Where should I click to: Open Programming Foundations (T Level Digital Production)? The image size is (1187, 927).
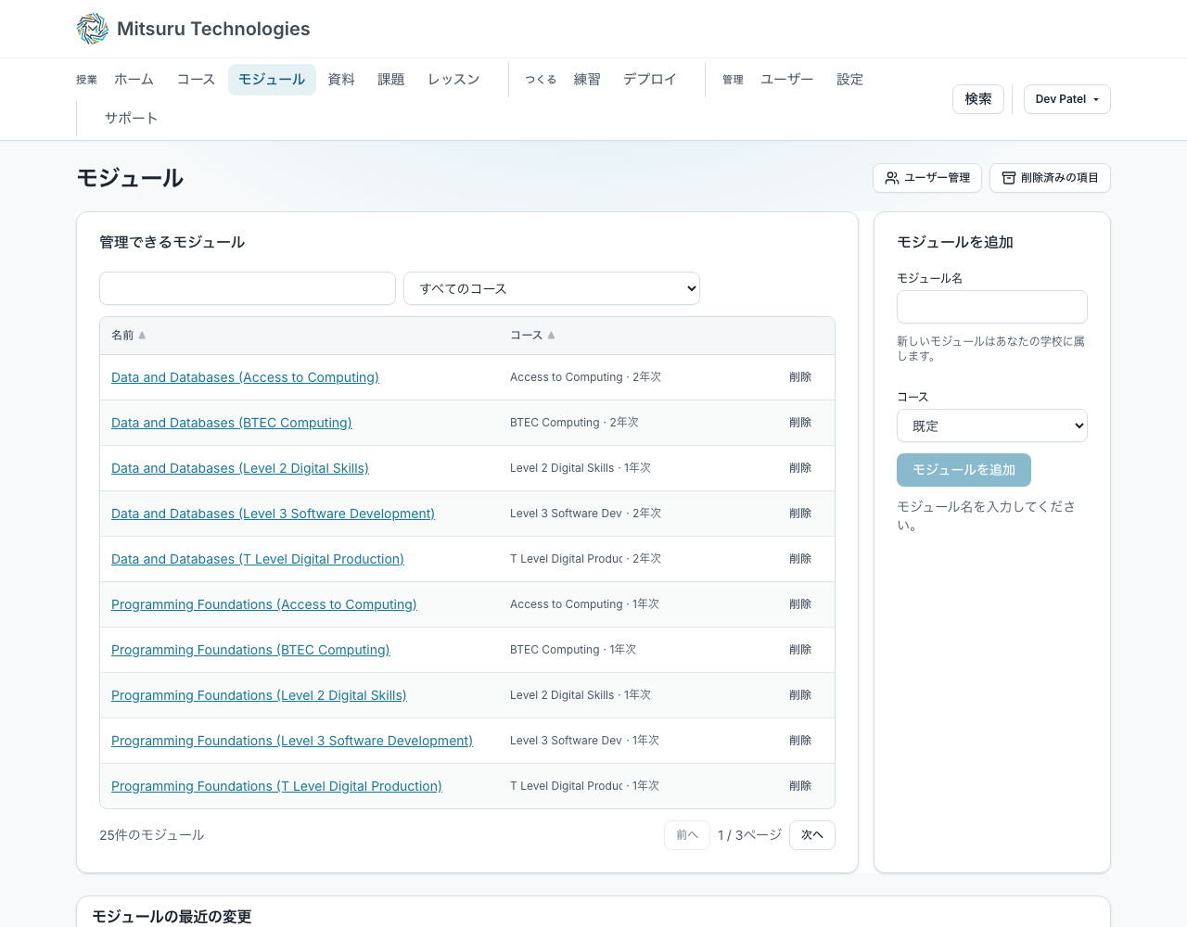point(276,786)
